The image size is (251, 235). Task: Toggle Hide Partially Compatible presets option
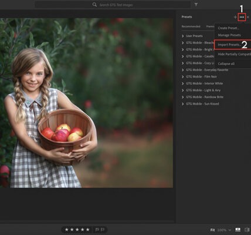click(234, 54)
